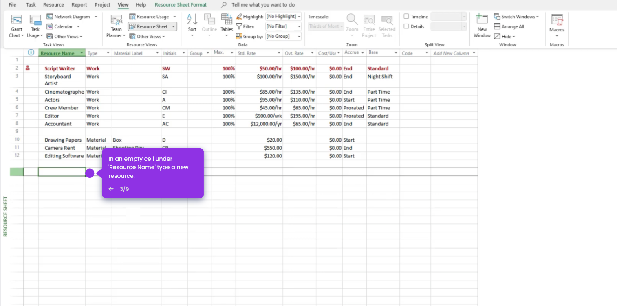The height and width of the screenshot is (306, 617).
Task: Open the Outline button
Action: tap(209, 26)
